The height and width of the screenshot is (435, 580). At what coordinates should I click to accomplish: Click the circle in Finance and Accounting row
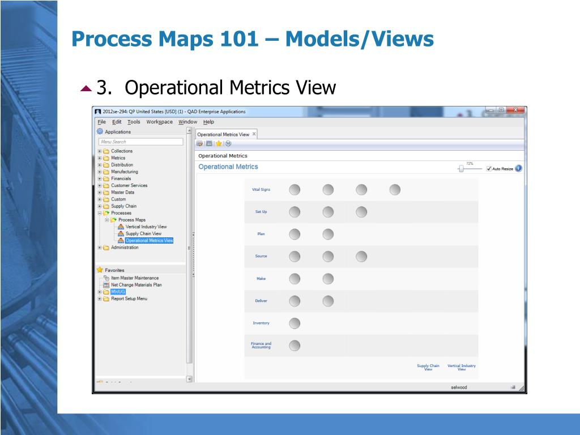coord(295,346)
